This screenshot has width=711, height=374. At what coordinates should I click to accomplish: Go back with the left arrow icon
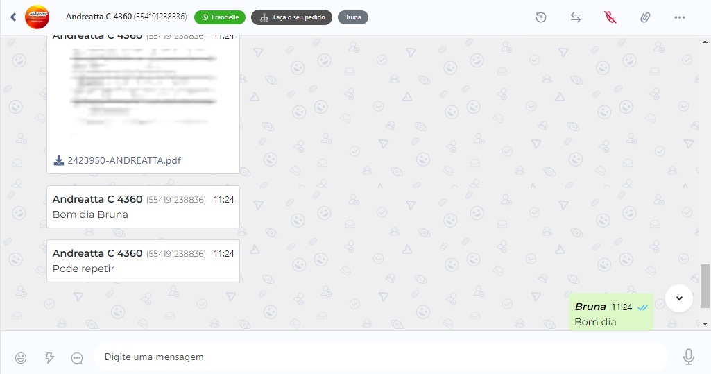tap(13, 17)
